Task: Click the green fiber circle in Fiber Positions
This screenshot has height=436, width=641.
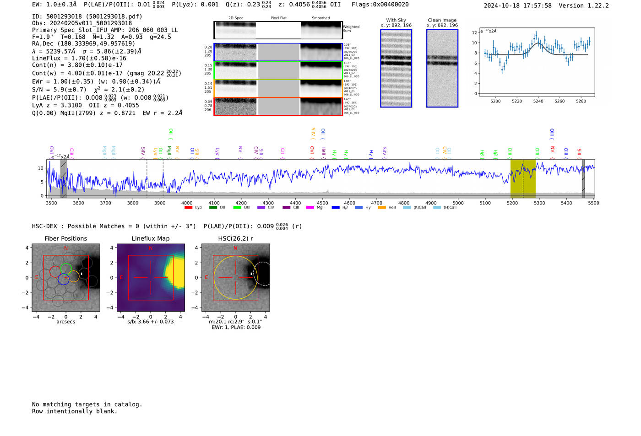Action: click(66, 269)
